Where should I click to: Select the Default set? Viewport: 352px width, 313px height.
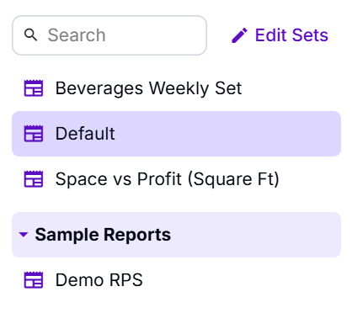176,134
